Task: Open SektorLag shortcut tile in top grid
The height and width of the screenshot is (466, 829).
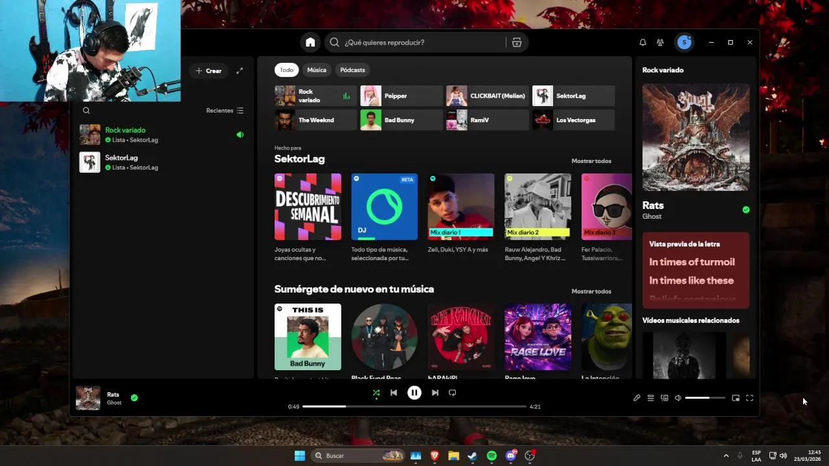Action: pos(573,96)
